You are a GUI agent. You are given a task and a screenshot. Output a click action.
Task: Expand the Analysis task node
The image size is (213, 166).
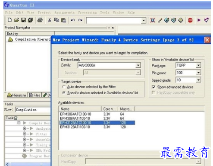(25, 128)
